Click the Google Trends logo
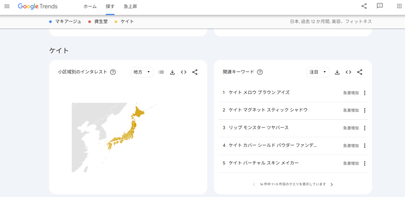The width and height of the screenshot is (405, 197). (38, 7)
